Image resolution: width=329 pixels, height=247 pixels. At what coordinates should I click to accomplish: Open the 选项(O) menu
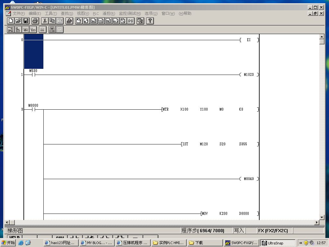pyautogui.click(x=151, y=14)
